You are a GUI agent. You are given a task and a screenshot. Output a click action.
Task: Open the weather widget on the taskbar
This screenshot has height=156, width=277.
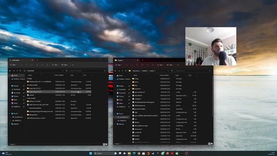pos(6,153)
